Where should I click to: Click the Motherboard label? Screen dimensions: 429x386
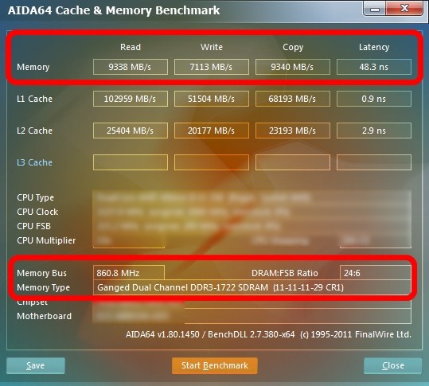[x=44, y=316]
